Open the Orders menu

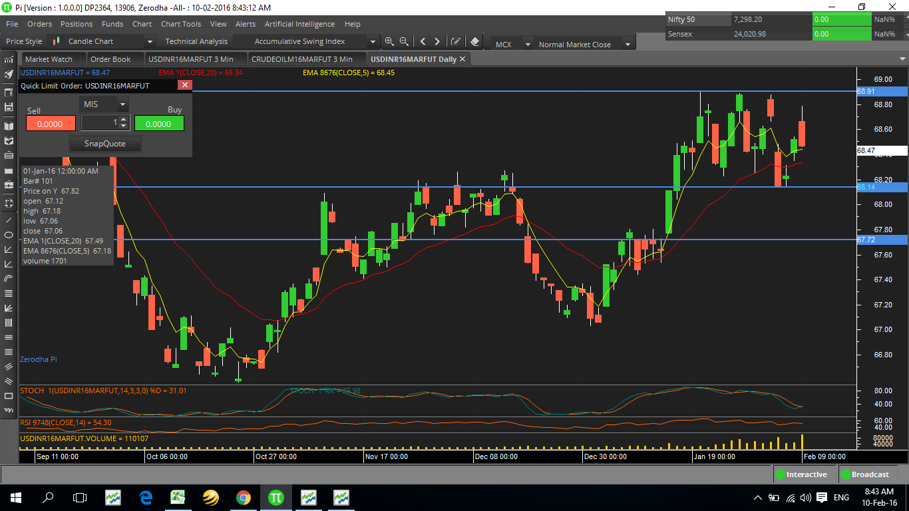pos(40,24)
